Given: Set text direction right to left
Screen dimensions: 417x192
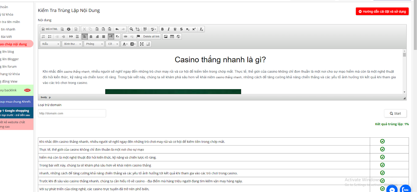Looking at the screenshot, I should pos(117,37).
